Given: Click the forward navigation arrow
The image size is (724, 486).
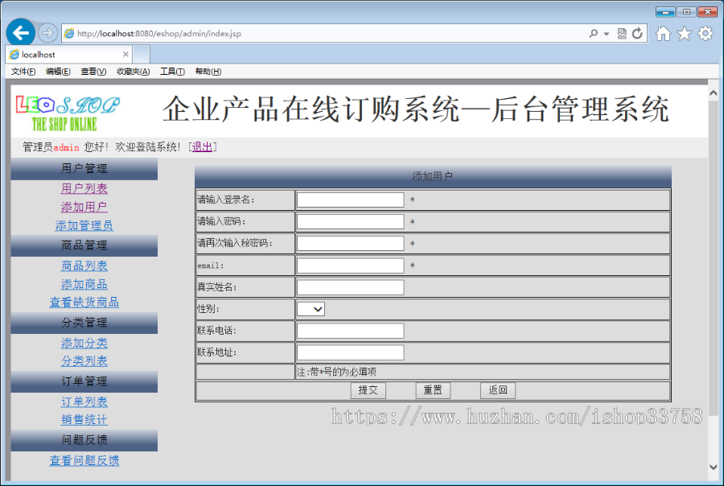Looking at the screenshot, I should (46, 32).
